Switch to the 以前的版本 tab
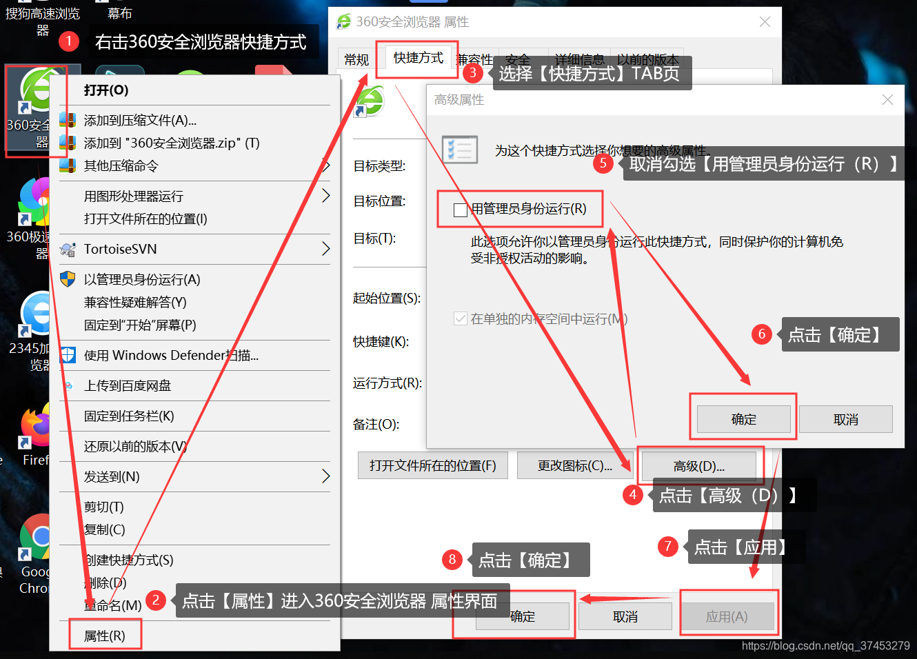 648,60
